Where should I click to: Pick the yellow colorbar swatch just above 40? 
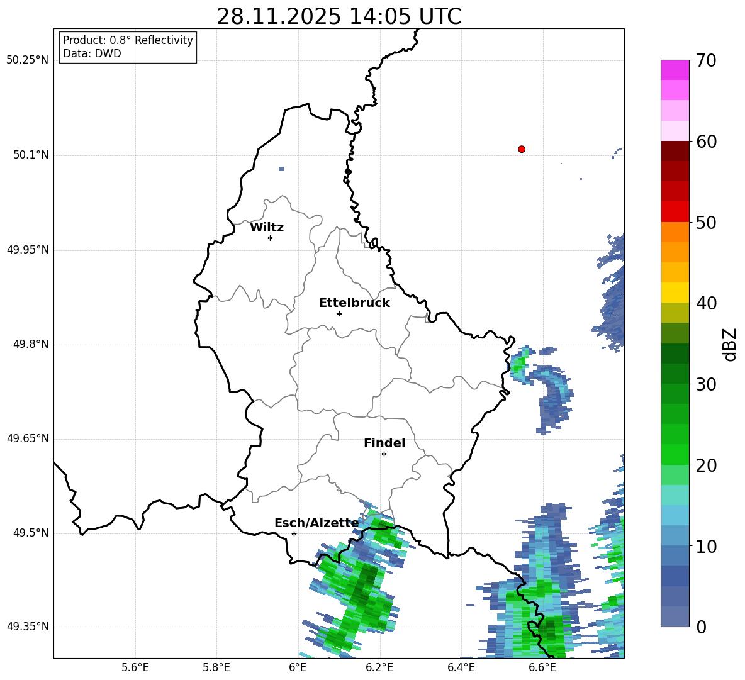pos(675,293)
